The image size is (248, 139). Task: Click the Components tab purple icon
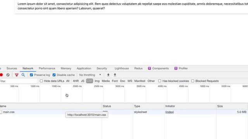(150, 68)
